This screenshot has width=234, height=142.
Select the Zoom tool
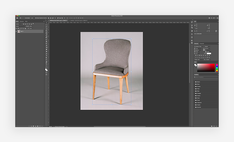tap(46, 64)
